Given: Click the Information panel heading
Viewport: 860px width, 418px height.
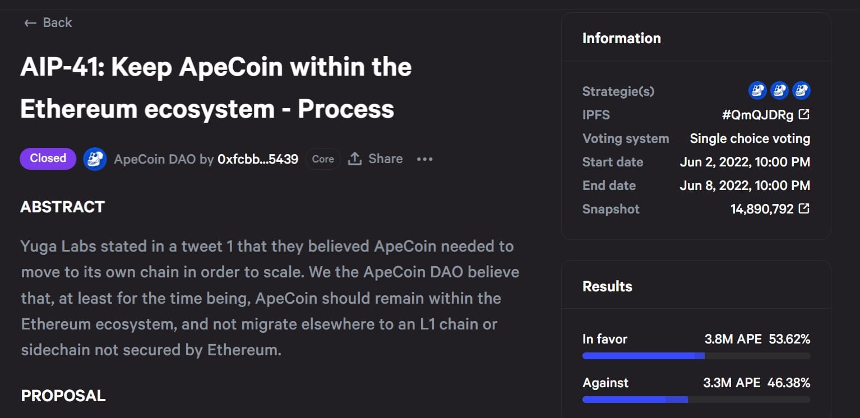Looking at the screenshot, I should point(621,38).
